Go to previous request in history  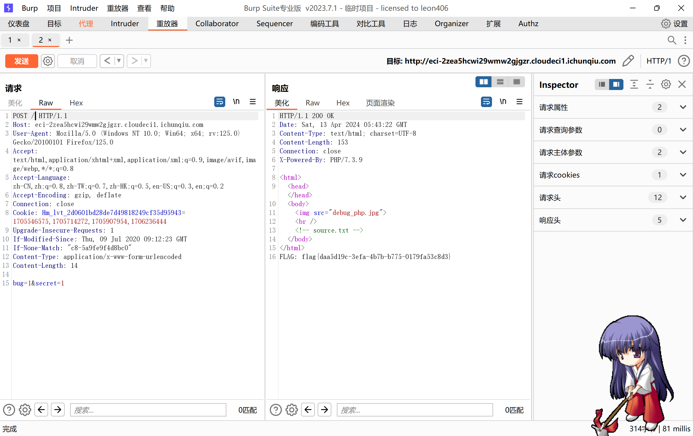coord(107,61)
